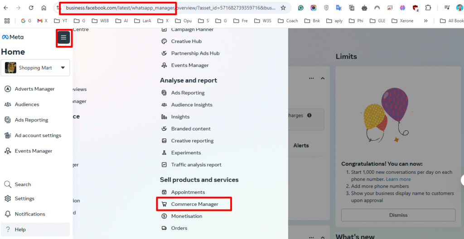Open the apps grid in the bookmarks bar
The width and height of the screenshot is (464, 239).
[x=7, y=21]
